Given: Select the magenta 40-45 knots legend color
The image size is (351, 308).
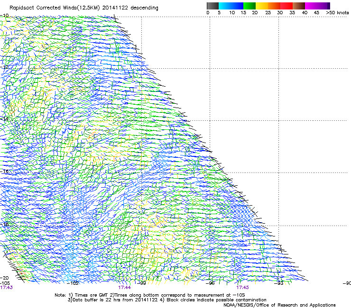Looking at the screenshot, I should pyautogui.click(x=311, y=6).
